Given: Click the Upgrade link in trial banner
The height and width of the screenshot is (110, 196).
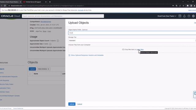Looking at the screenshot, I should point(81,10).
